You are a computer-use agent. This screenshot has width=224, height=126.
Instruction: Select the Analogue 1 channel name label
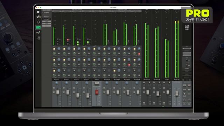(57, 80)
